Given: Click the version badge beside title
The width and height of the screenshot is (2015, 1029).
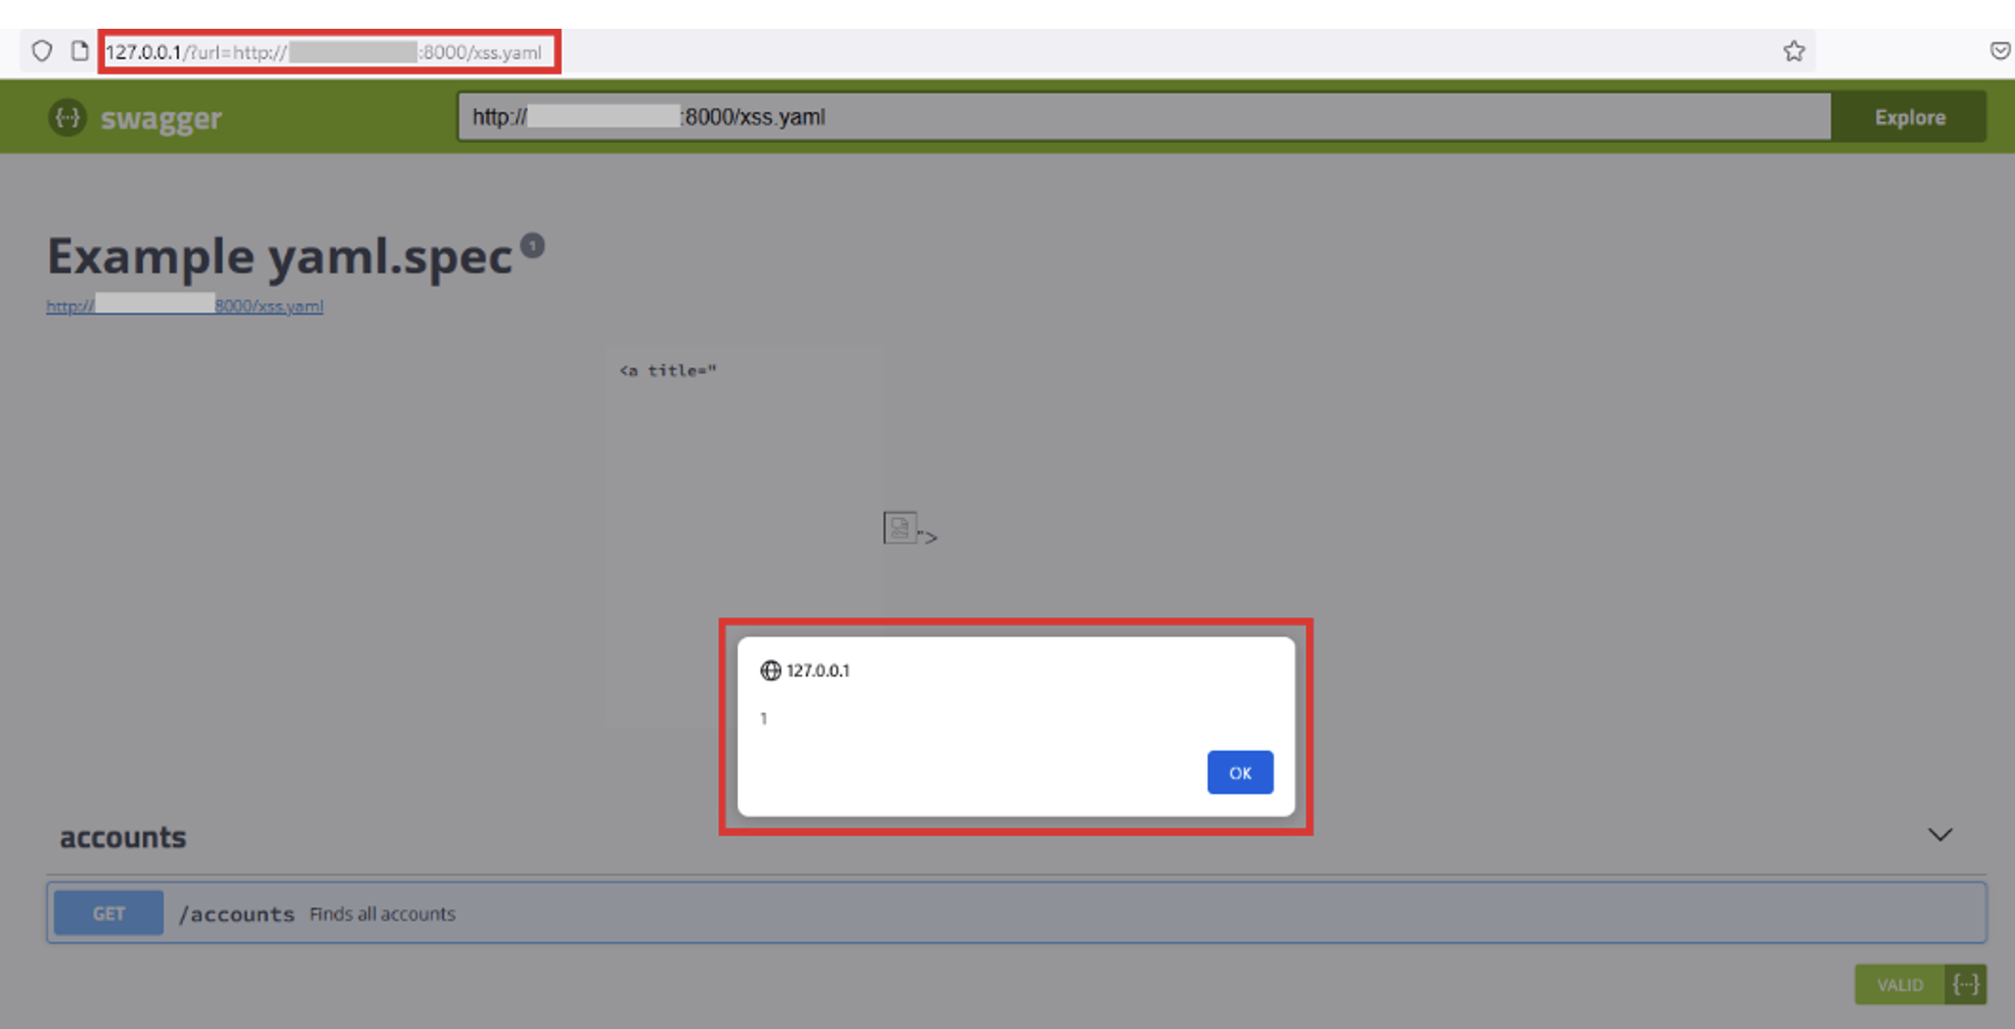Looking at the screenshot, I should pos(532,246).
